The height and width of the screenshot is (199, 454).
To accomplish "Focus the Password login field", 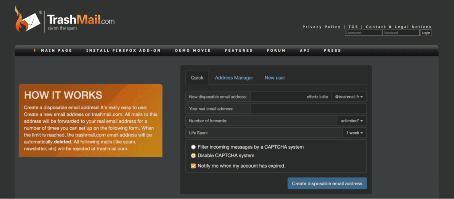I will pos(401,33).
